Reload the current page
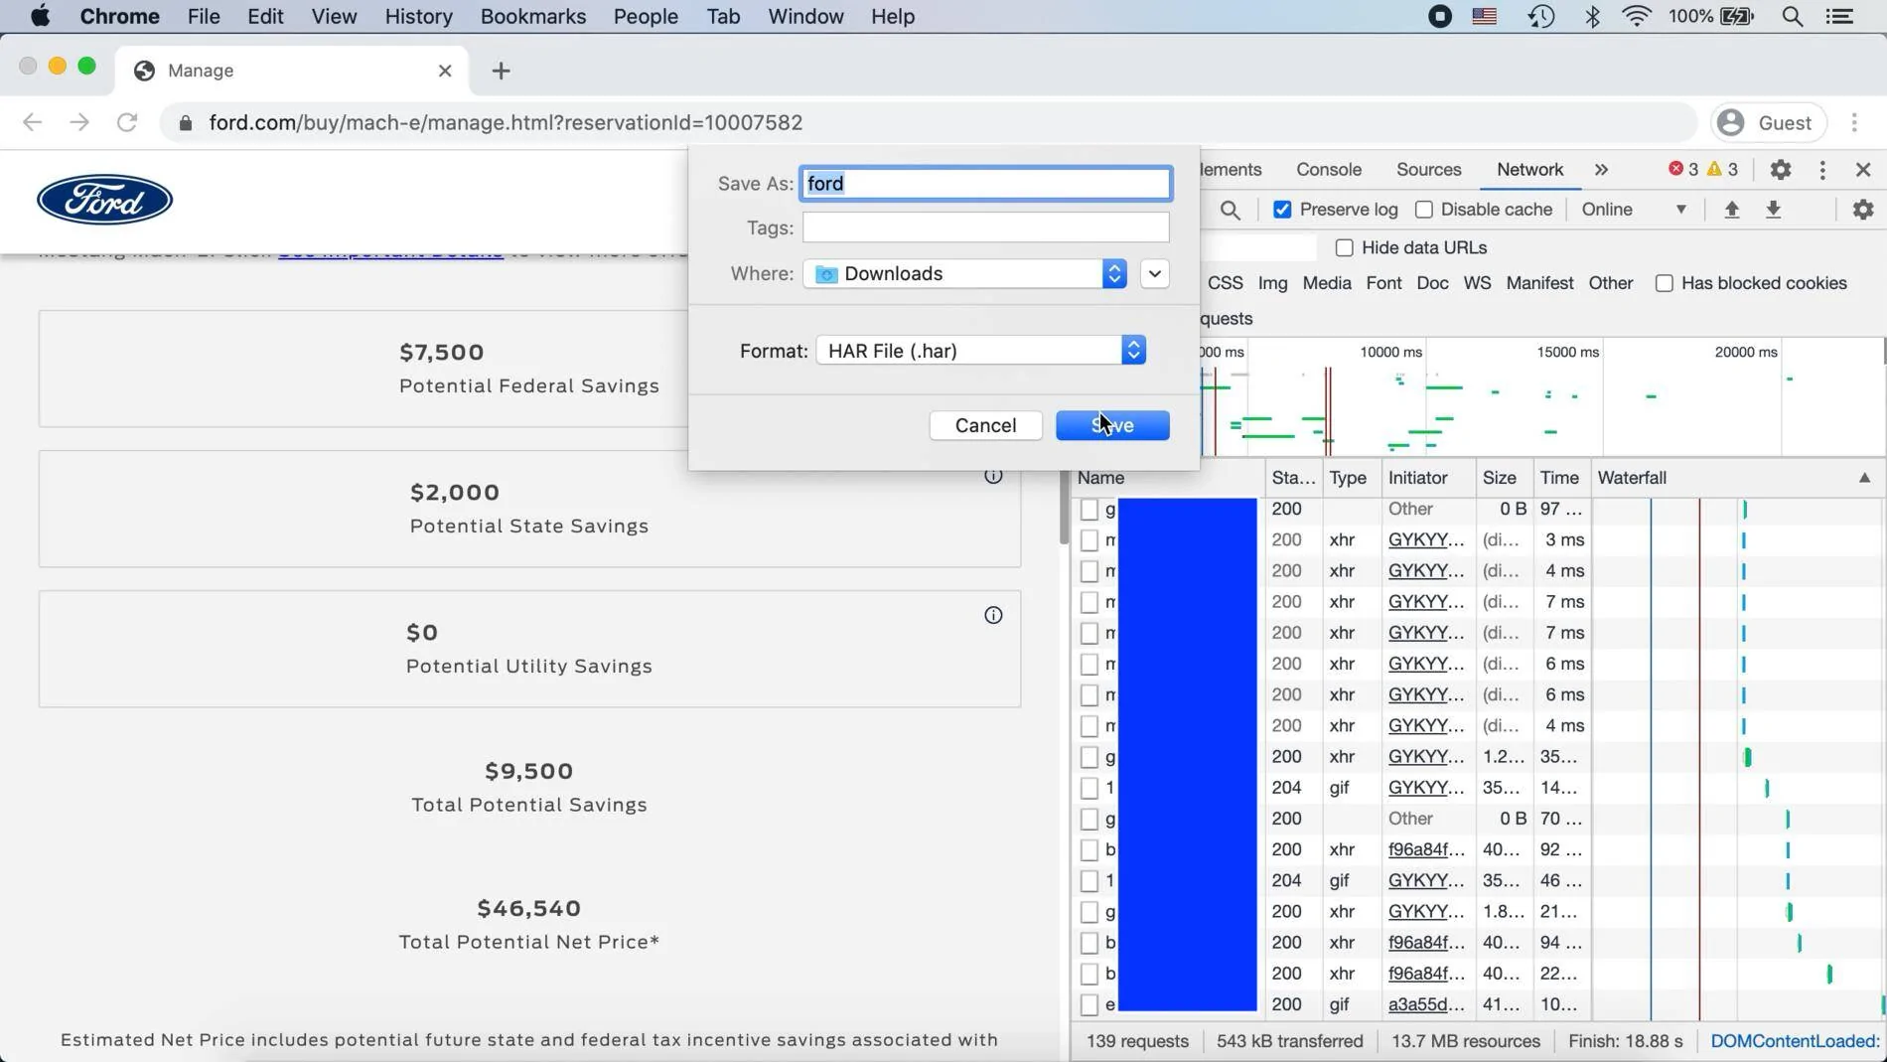 pyautogui.click(x=127, y=122)
